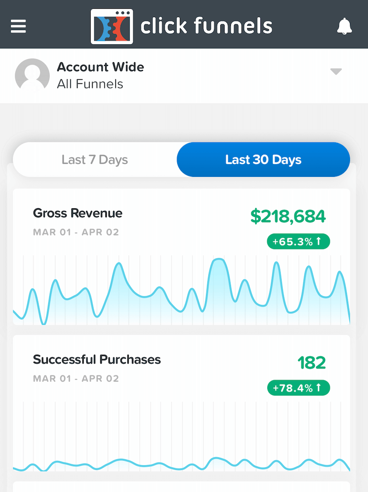Click the Successful Purchases heading
The height and width of the screenshot is (492, 368).
pyautogui.click(x=97, y=360)
